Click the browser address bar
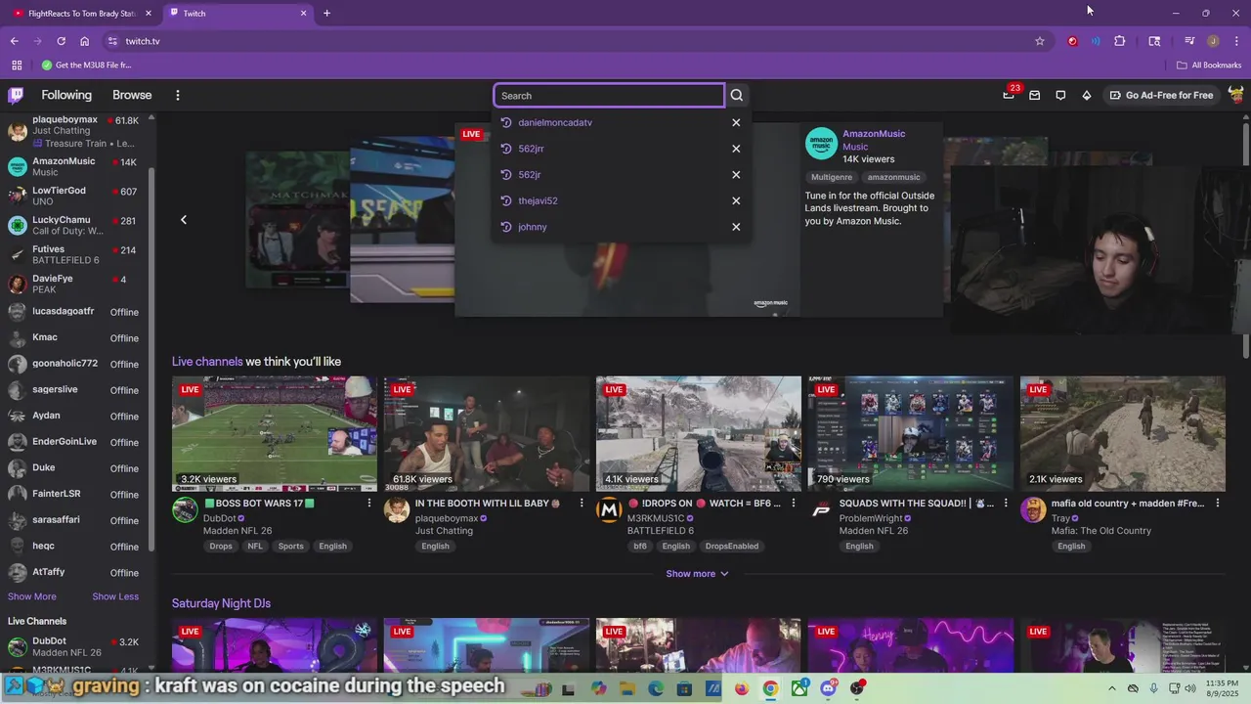1251x704 pixels. (575, 41)
